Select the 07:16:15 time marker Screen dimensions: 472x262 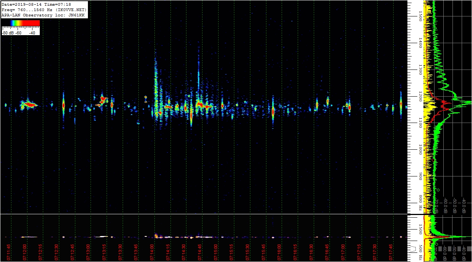pos(295,252)
